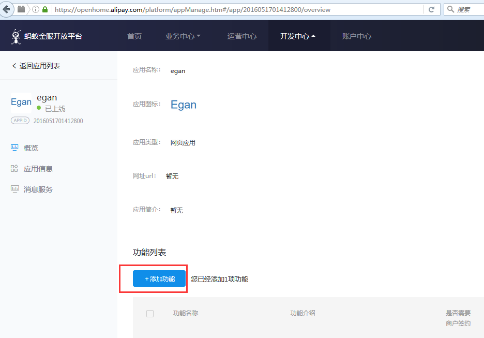Open the 运营中心 nav item

[242, 36]
